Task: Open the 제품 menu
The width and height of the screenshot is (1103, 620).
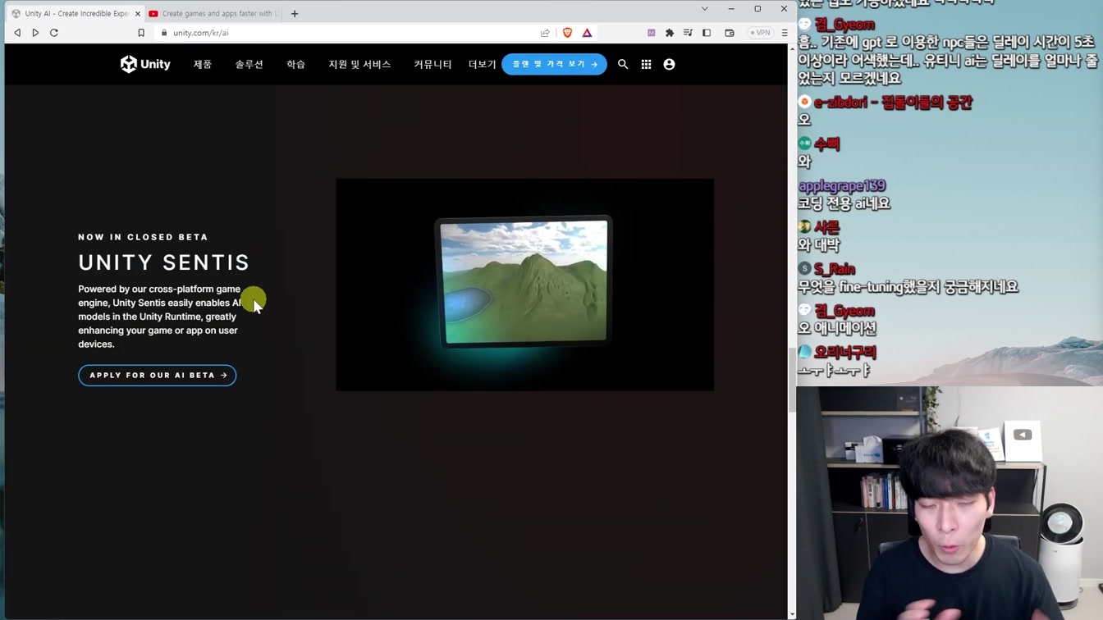Action: [203, 64]
